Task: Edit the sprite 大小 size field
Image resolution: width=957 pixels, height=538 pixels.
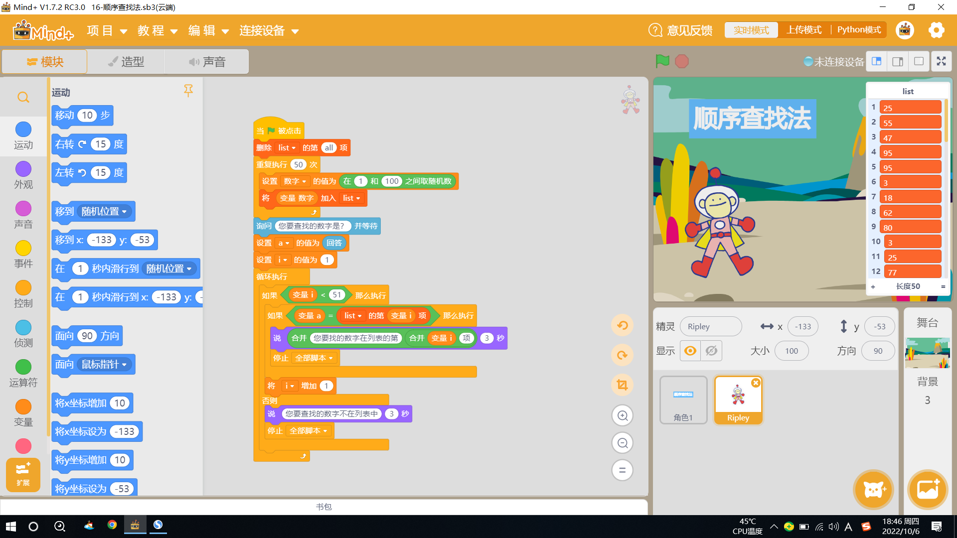Action: point(792,351)
